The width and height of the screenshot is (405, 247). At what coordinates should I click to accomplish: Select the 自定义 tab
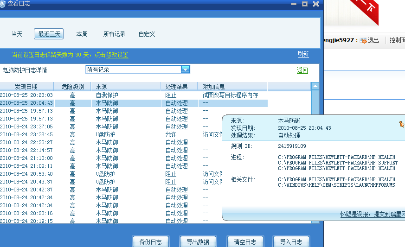[147, 34]
